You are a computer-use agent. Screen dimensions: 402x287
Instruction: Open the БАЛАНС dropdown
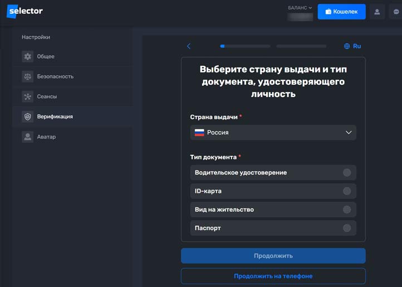(x=300, y=8)
